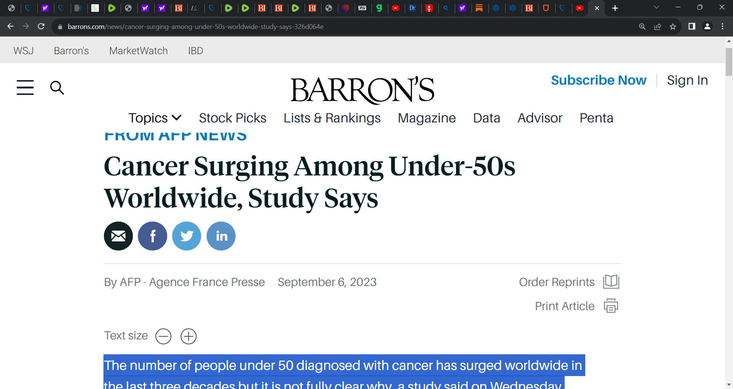Open the Penta section
The width and height of the screenshot is (733, 389).
pos(596,118)
